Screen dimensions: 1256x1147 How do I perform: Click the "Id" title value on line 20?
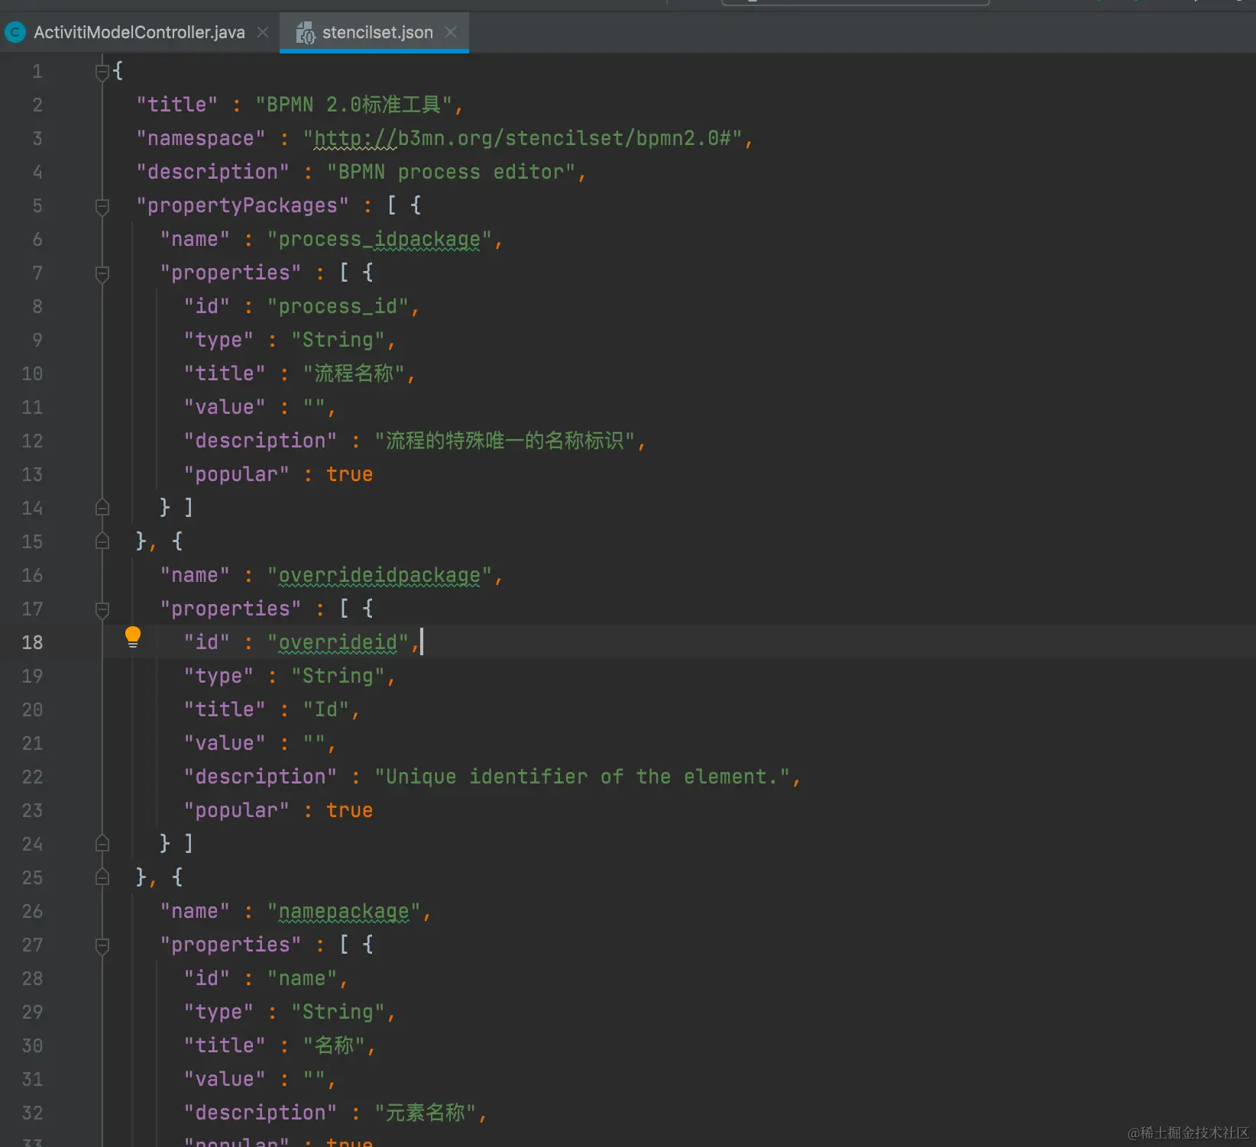click(326, 709)
